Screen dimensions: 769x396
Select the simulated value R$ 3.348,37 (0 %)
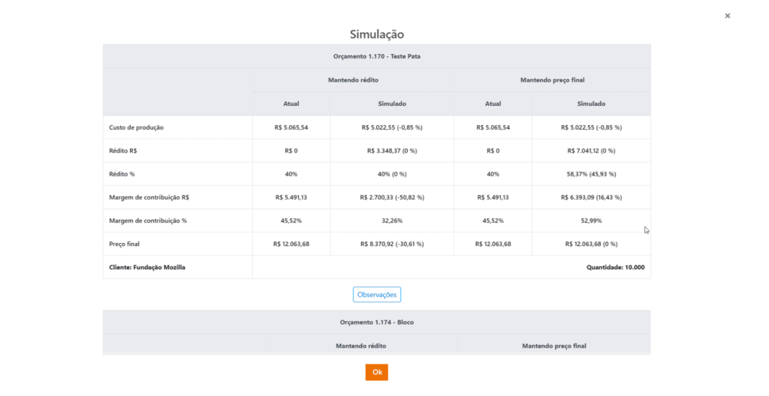[391, 151]
